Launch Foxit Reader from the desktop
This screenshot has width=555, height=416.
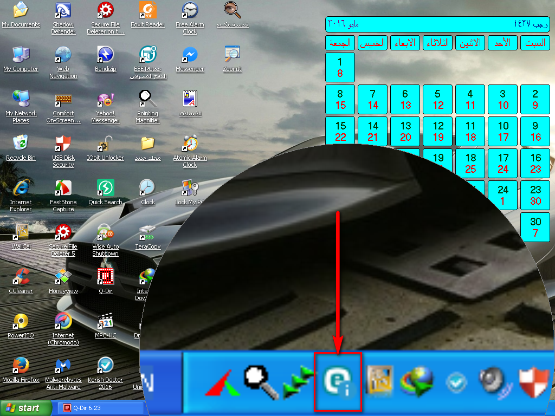(147, 15)
